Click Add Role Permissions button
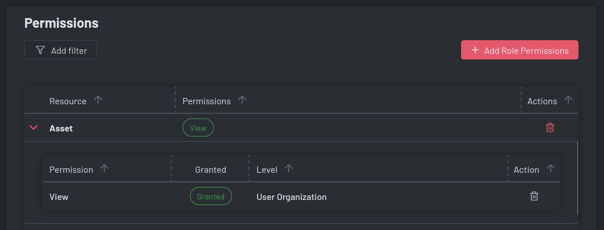604x230 pixels. pos(519,50)
